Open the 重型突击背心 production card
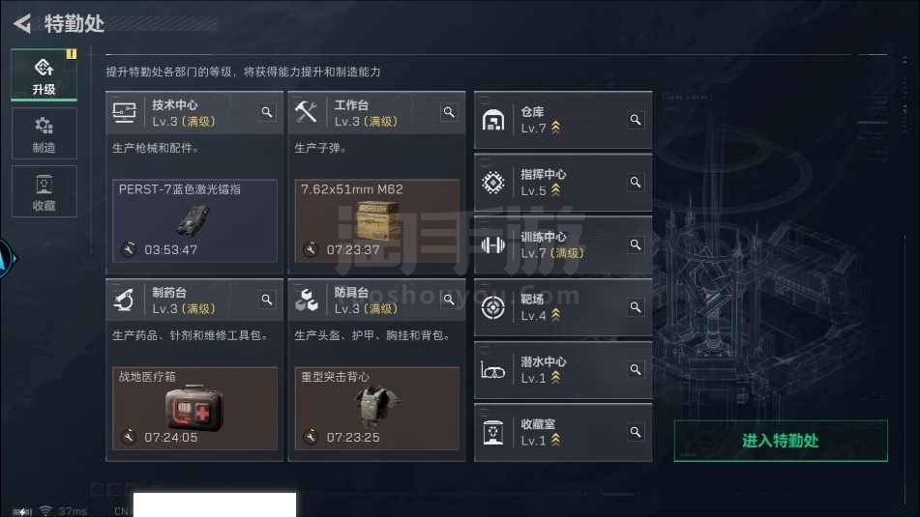This screenshot has width=920, height=517. [376, 409]
